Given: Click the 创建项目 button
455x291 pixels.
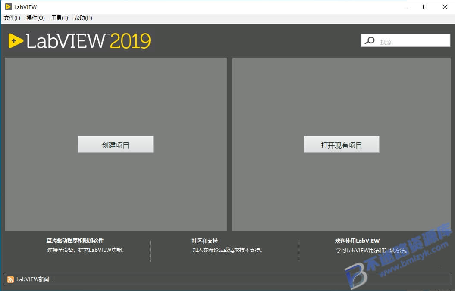Looking at the screenshot, I should coord(116,144).
